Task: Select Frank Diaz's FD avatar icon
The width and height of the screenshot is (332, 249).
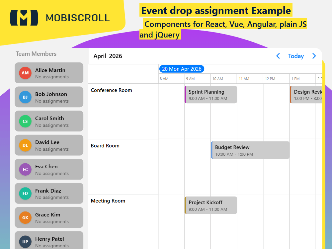Action: tap(25, 193)
